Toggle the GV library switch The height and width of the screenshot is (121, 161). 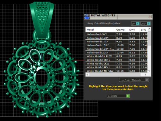(135, 24)
